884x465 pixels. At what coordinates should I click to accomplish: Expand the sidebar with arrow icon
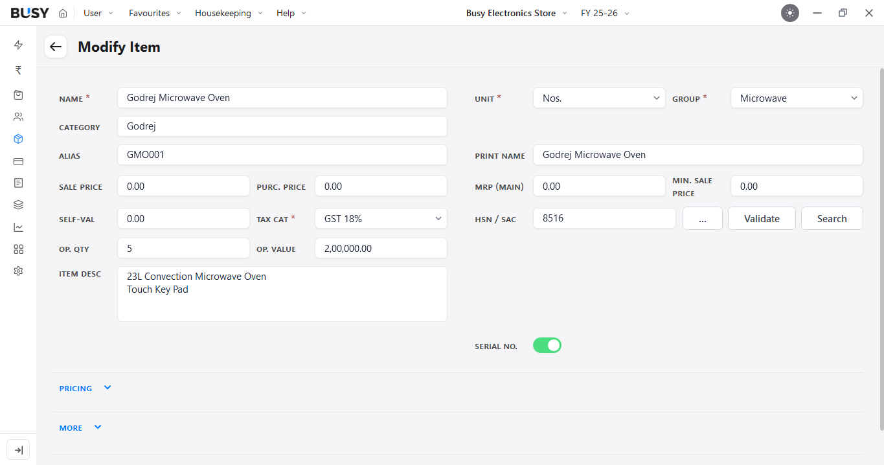(18, 450)
